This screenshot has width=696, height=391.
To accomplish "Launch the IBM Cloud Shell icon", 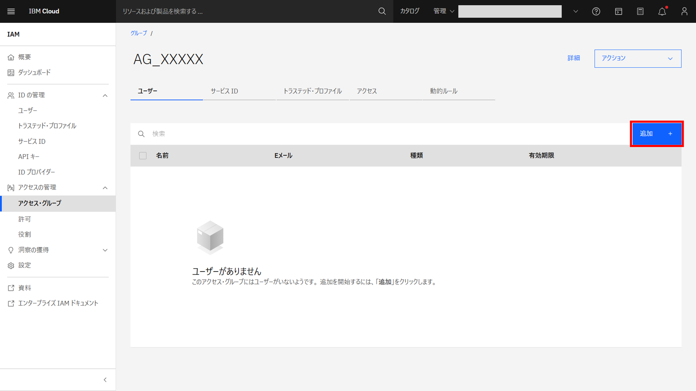I will (x=618, y=11).
